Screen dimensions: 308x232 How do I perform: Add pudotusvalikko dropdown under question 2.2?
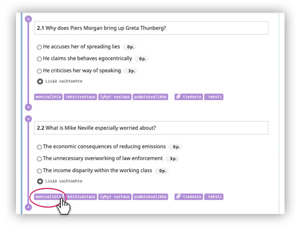tap(150, 197)
